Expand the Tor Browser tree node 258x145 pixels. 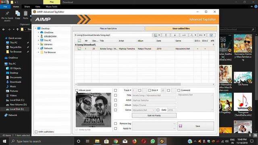point(38,52)
